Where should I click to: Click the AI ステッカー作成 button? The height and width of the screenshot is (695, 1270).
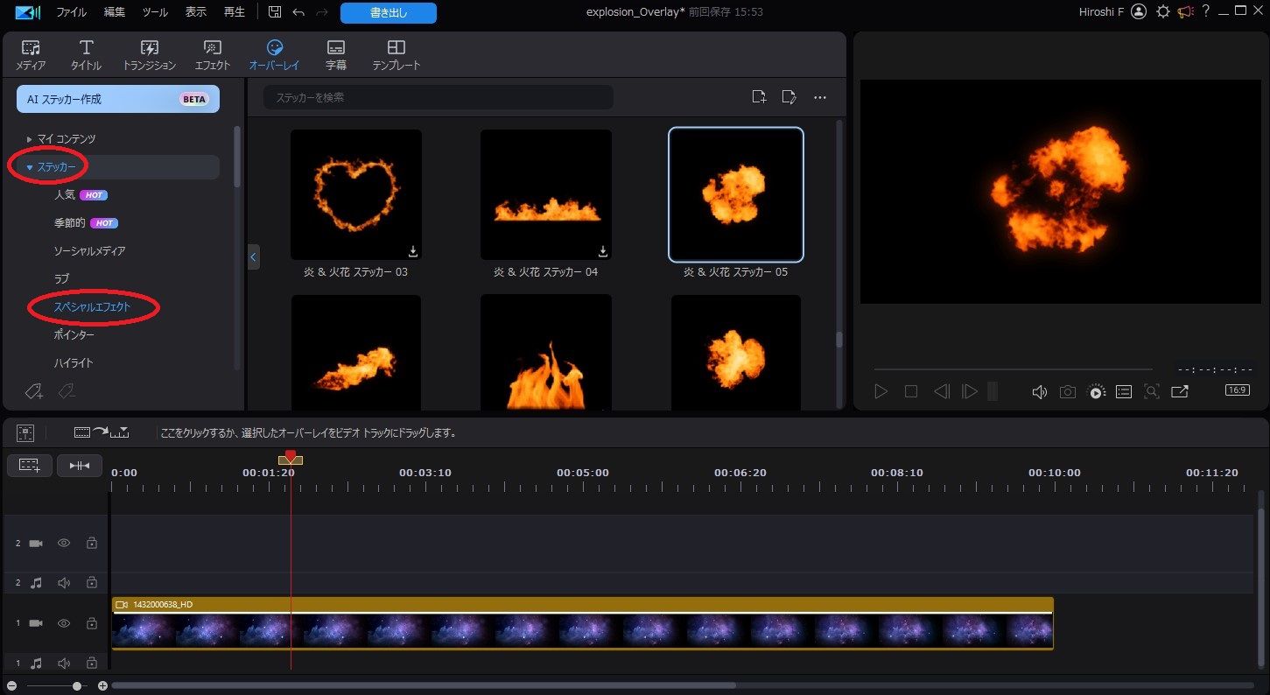[x=117, y=99]
